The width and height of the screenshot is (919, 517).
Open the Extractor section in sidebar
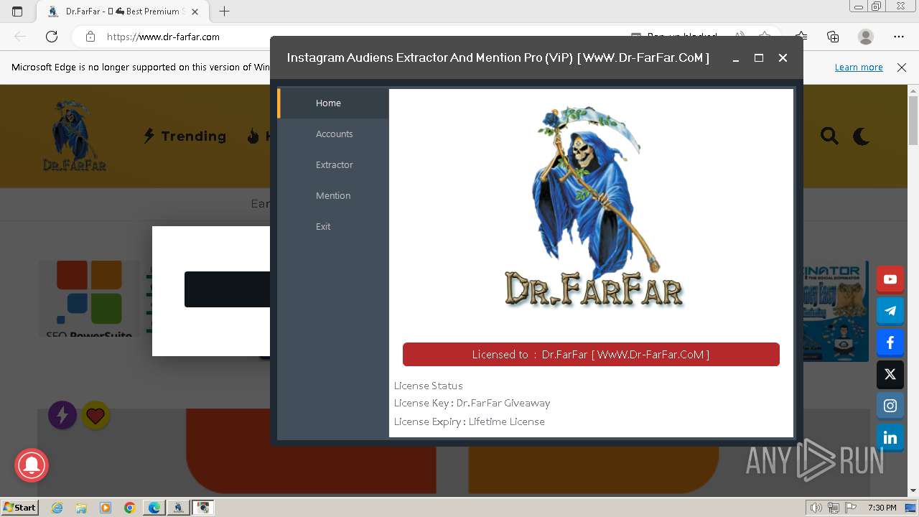click(x=333, y=165)
